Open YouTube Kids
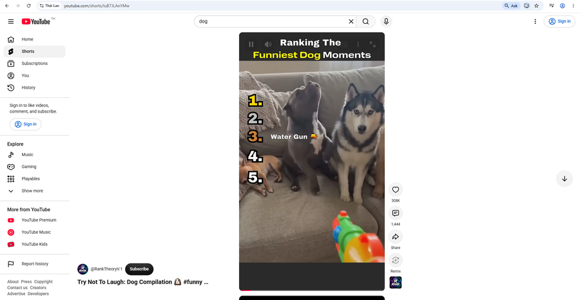 click(34, 244)
